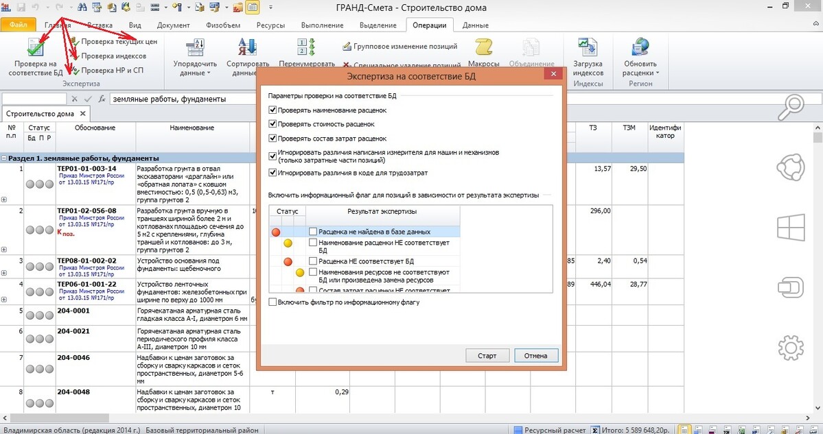Click cancel X icon in formula bar
The height and width of the screenshot is (434, 823).
75,99
